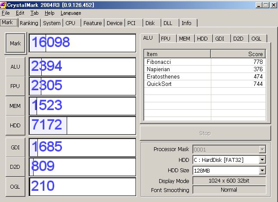278x202 pixels.
Task: Open the File menu
Action: tap(6, 13)
